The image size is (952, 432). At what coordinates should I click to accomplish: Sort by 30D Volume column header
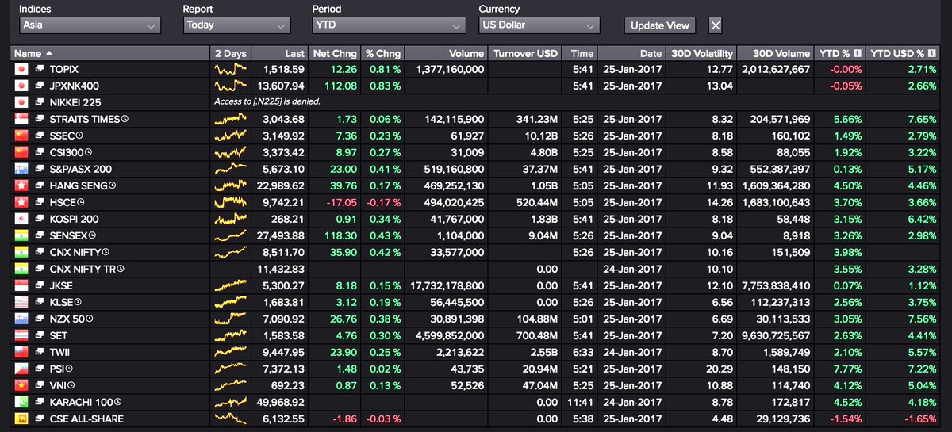775,53
